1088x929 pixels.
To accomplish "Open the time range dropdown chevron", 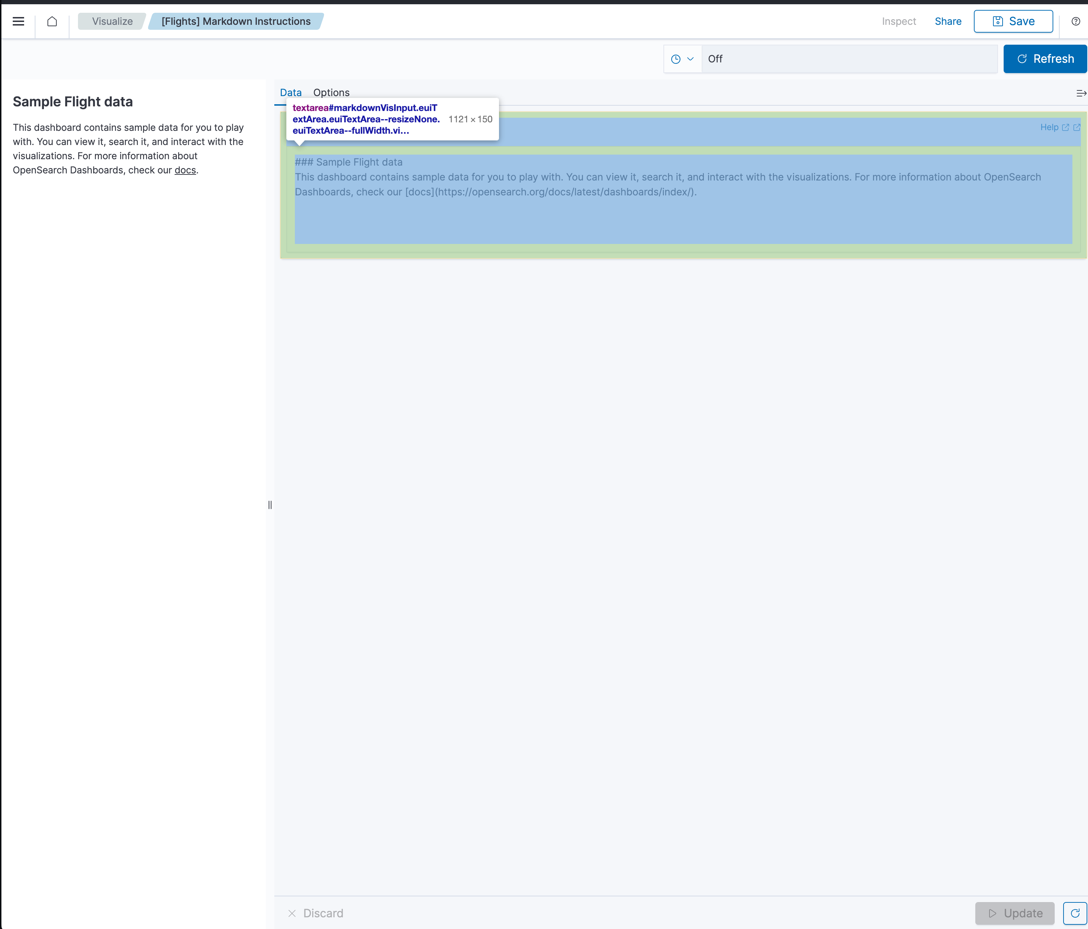I will (691, 58).
